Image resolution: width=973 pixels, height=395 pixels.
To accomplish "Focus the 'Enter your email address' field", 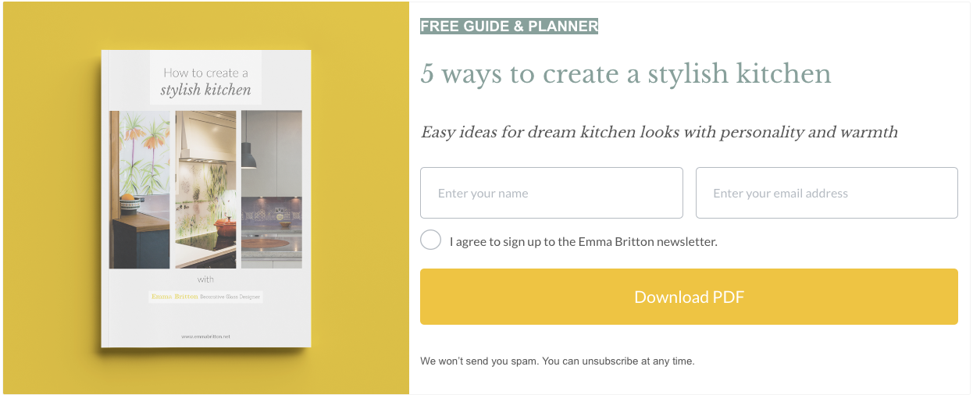I will tap(826, 193).
